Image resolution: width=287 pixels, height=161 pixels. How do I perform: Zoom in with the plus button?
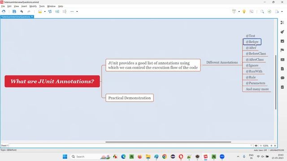tap(271, 146)
